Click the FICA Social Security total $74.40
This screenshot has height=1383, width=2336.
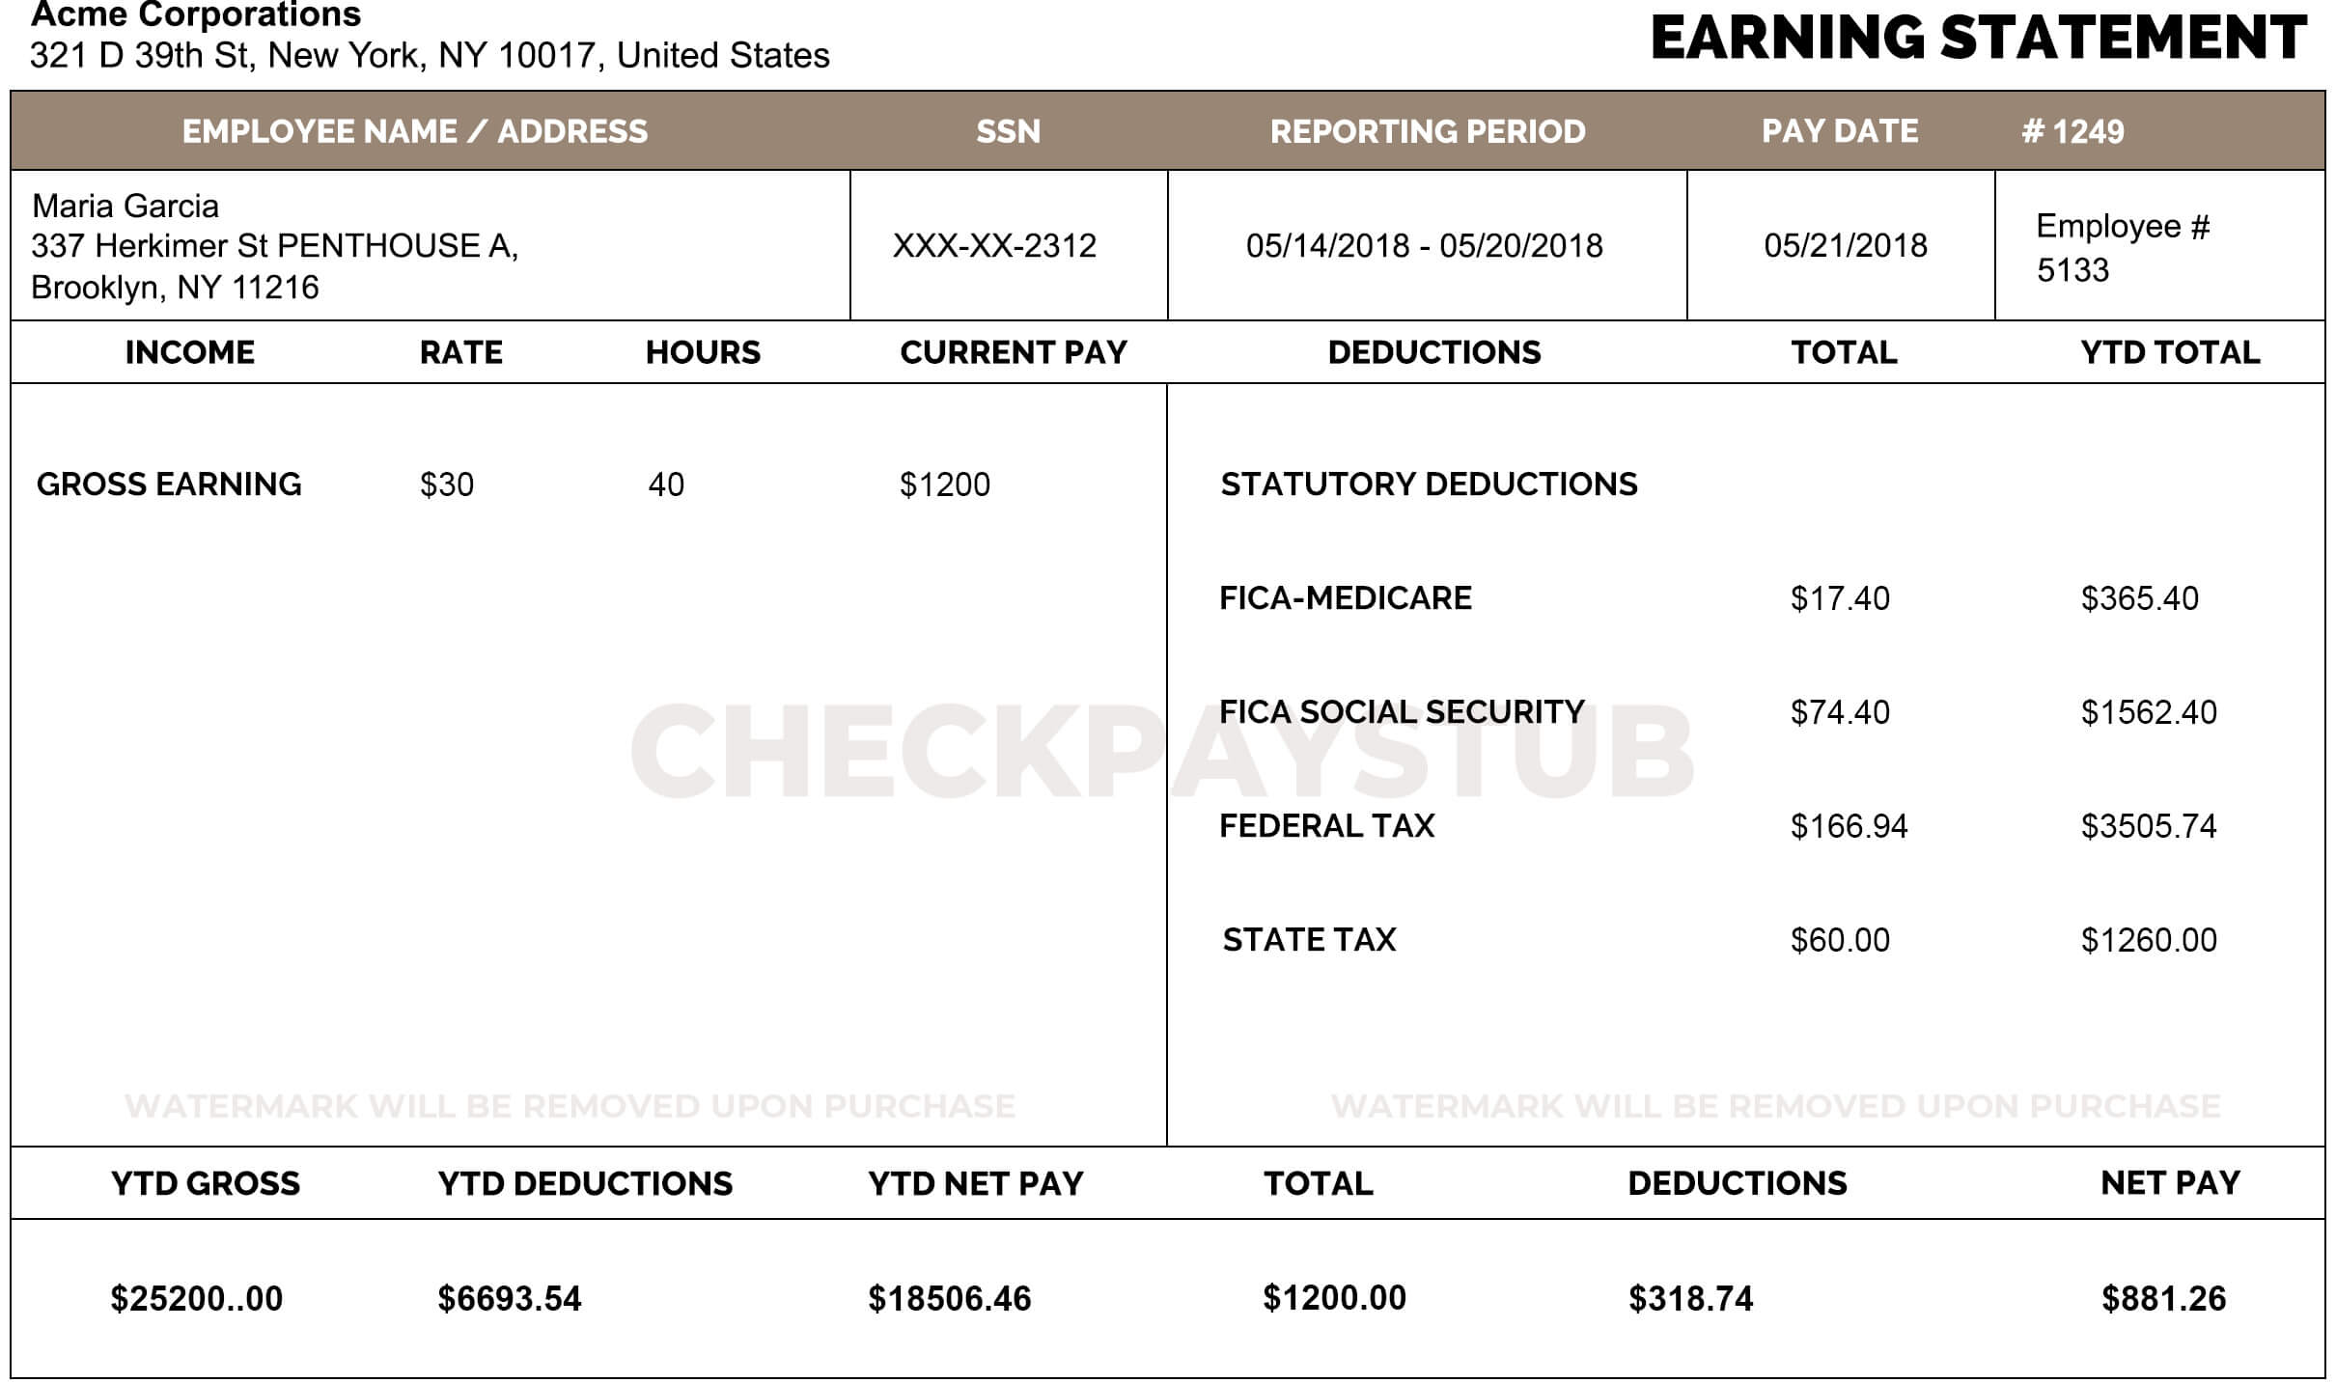pos(1840,712)
